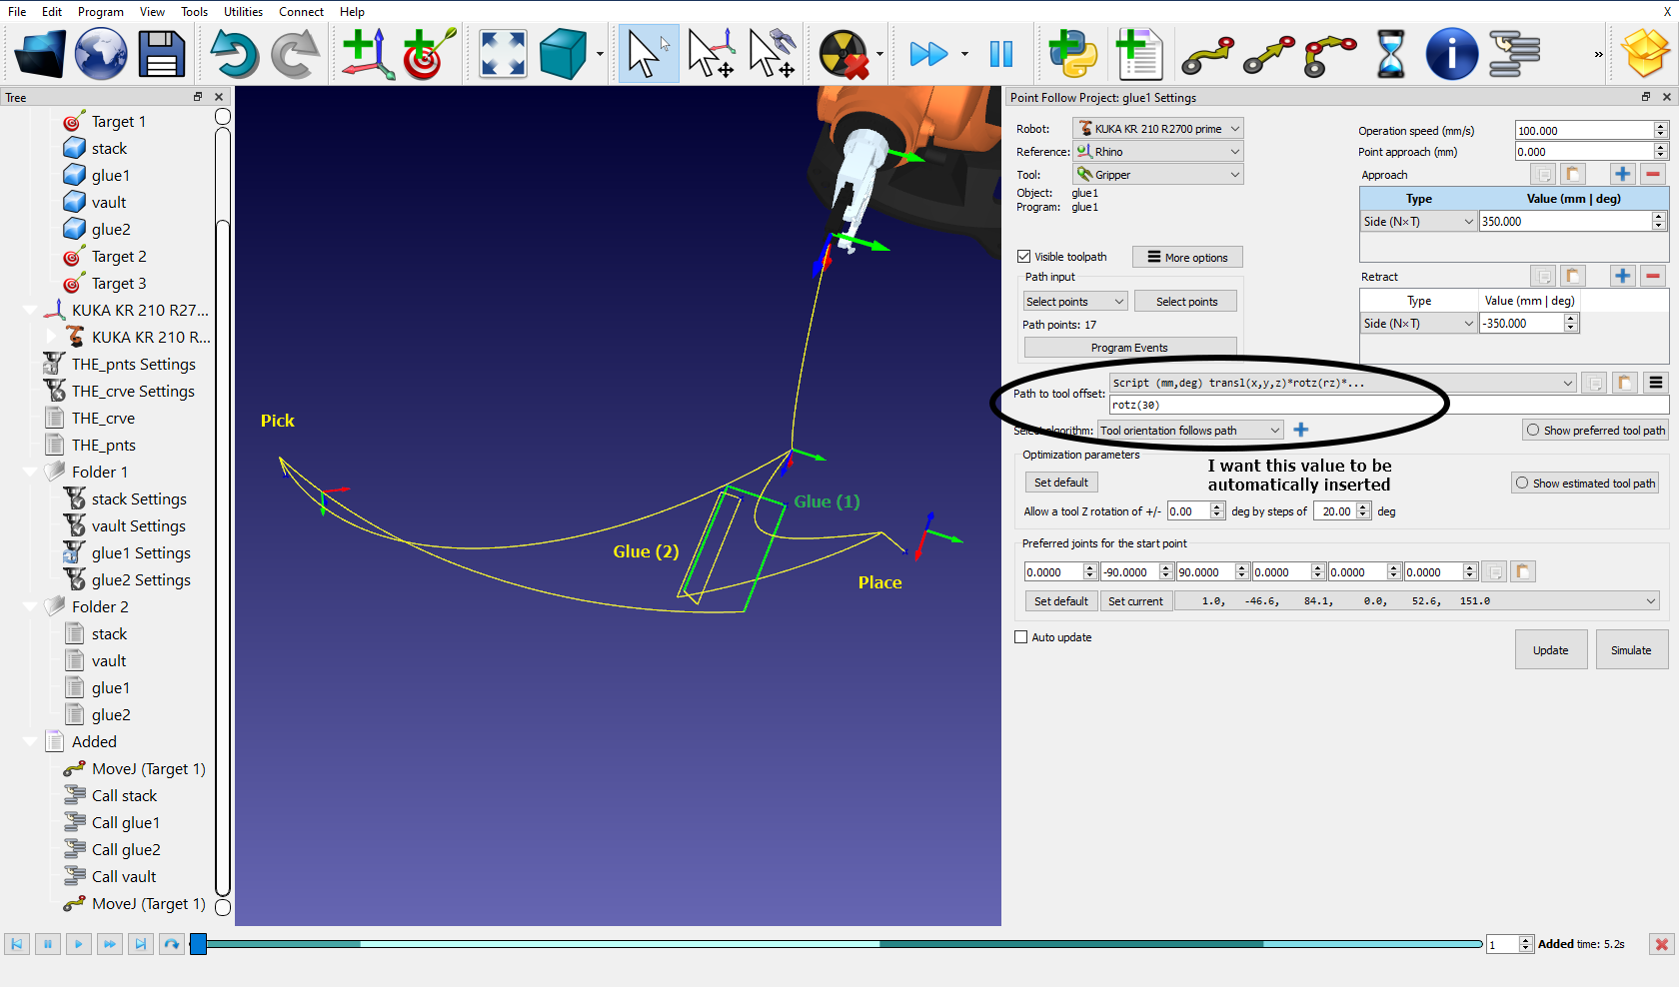Click the Add Python program icon
This screenshot has height=987, width=1679.
pos(1072,54)
